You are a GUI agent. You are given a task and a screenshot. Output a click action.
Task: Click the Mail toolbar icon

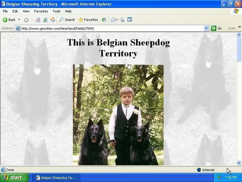tap(113, 20)
